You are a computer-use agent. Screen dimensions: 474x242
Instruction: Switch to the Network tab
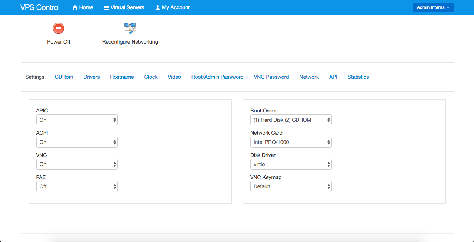click(x=309, y=77)
